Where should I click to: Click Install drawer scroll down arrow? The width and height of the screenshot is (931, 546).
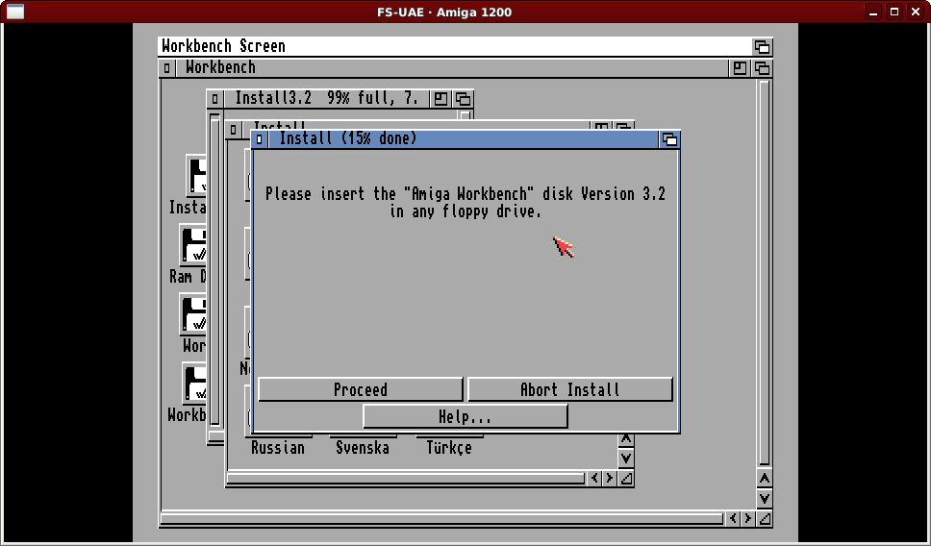point(626,459)
